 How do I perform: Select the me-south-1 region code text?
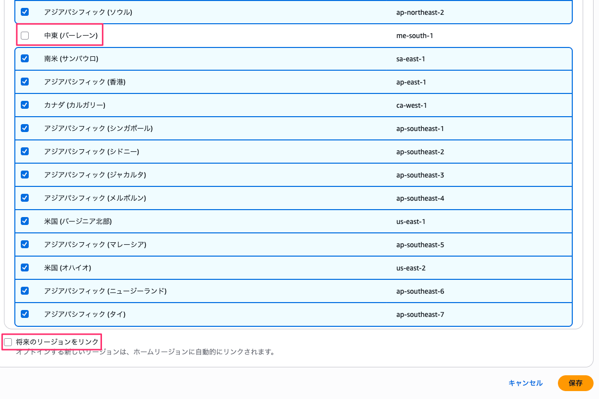[415, 36]
